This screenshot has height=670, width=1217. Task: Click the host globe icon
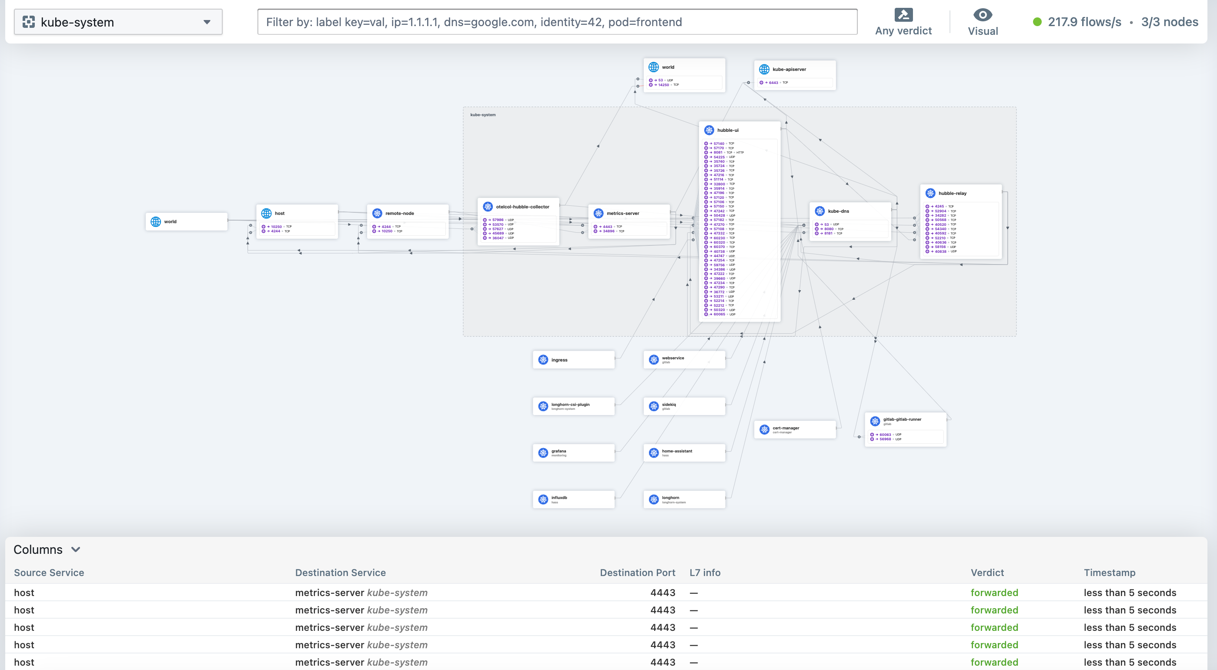(x=267, y=213)
